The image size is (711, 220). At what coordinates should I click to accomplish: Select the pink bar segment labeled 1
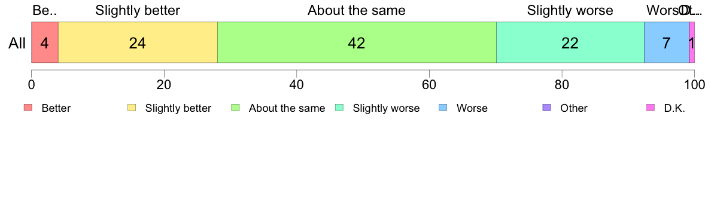tap(692, 42)
